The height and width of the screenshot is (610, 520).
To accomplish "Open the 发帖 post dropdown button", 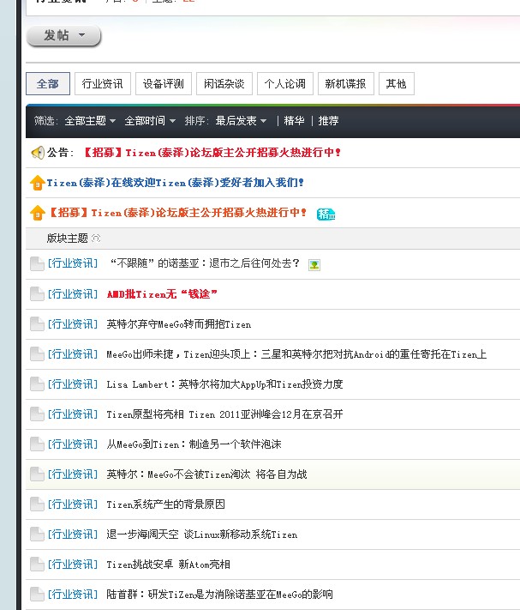I will pos(63,36).
